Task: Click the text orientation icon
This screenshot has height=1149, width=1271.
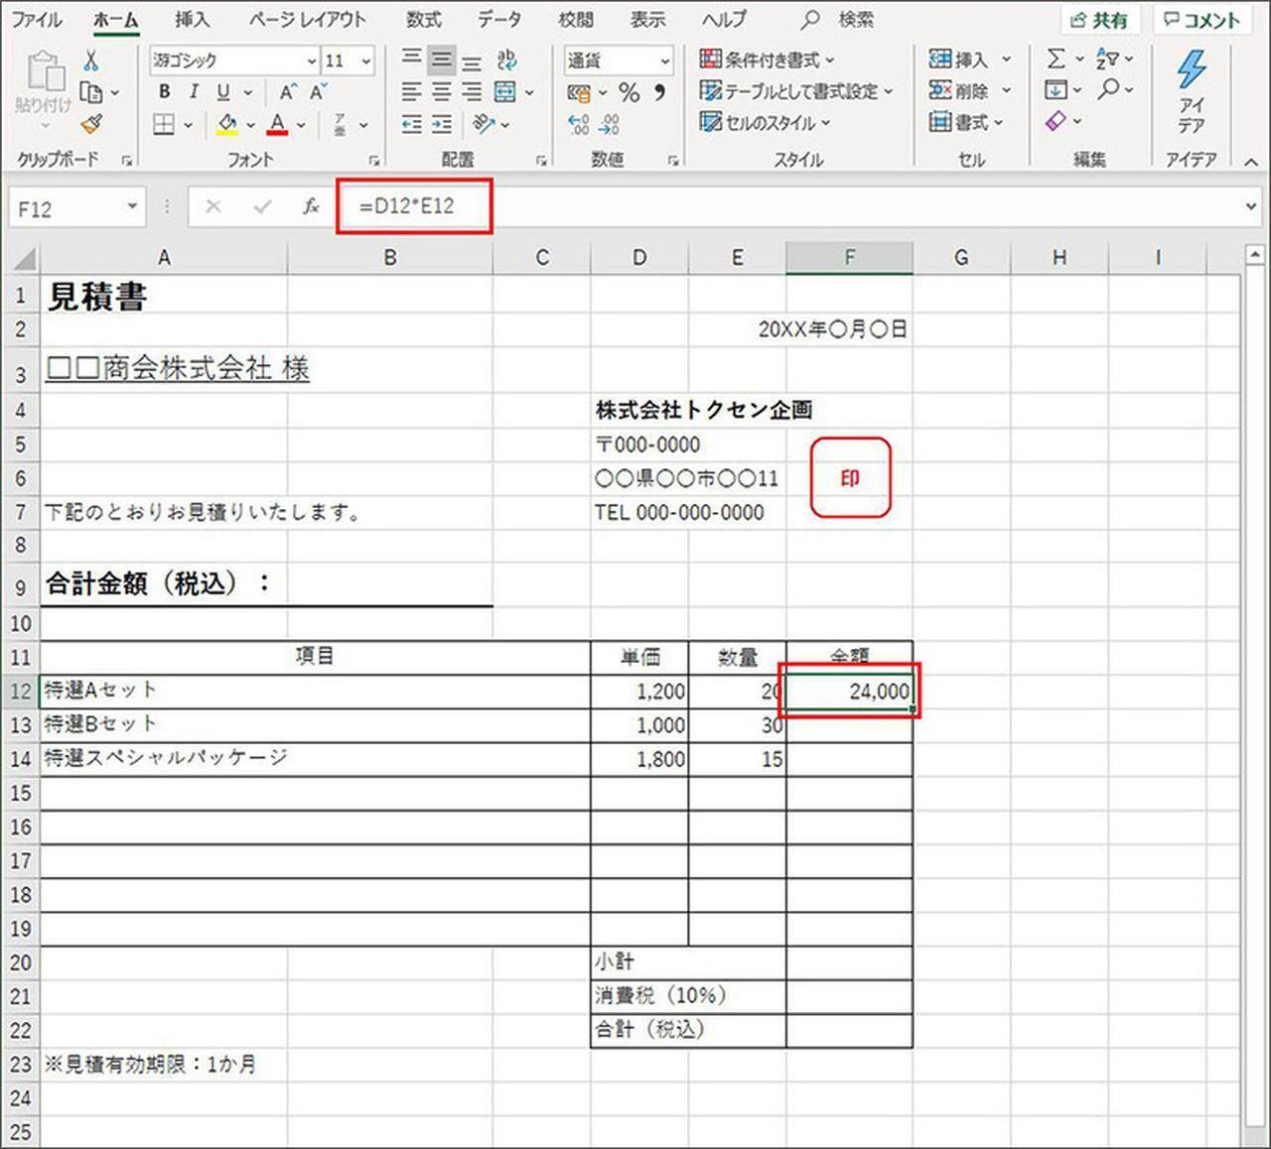Action: 485,124
